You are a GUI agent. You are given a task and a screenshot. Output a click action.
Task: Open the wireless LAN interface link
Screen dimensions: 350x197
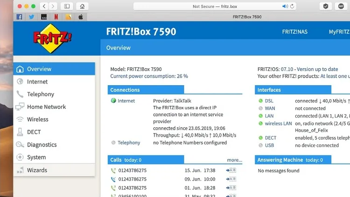tap(278, 124)
